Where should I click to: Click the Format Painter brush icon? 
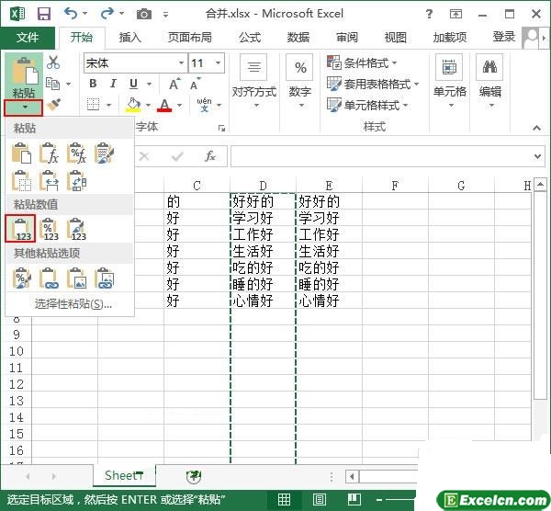(53, 105)
